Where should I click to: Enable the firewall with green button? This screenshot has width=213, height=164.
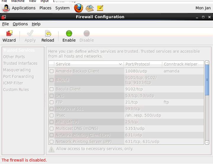[x=69, y=36]
